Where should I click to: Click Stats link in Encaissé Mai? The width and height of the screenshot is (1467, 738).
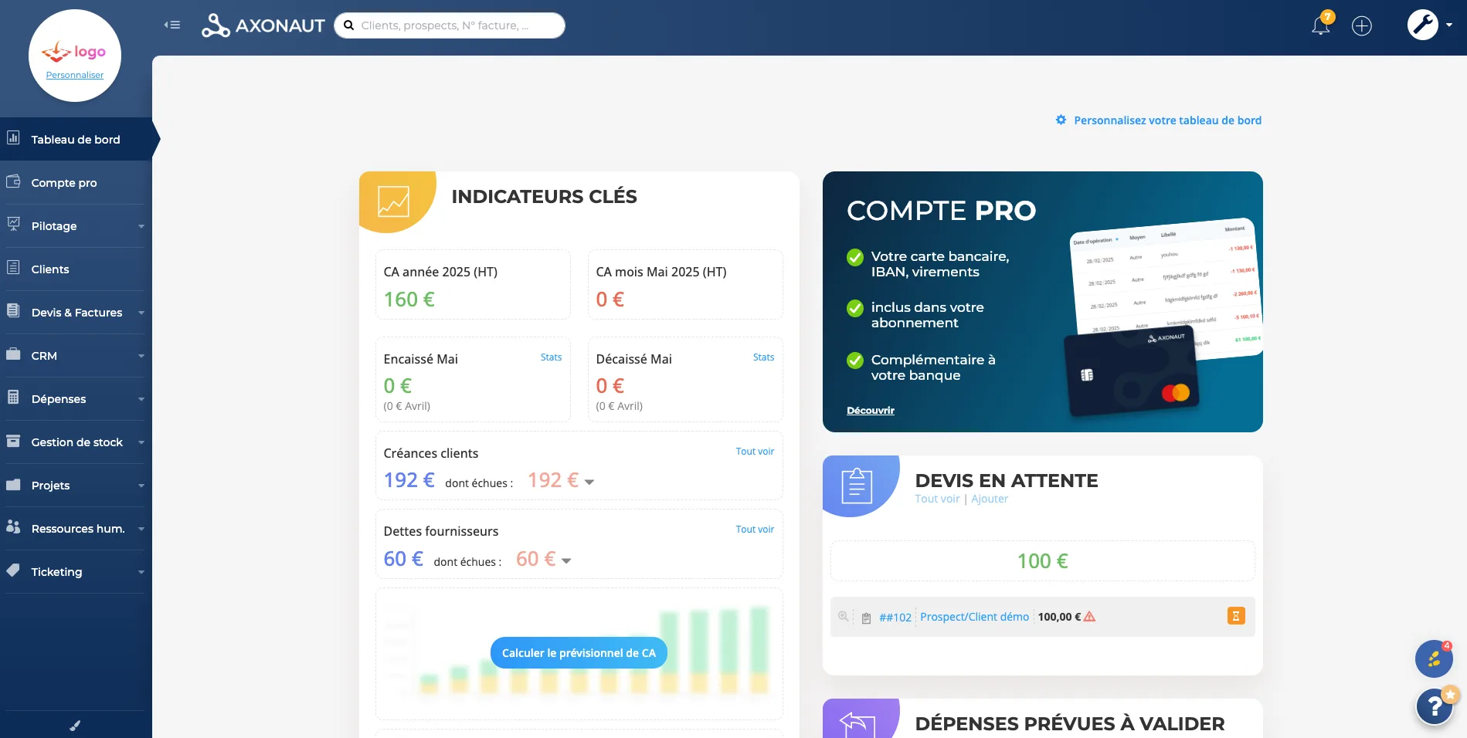click(551, 357)
